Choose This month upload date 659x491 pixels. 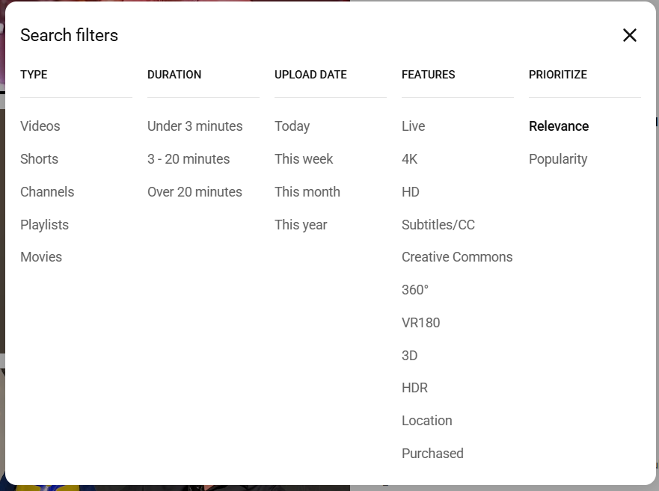pyautogui.click(x=307, y=192)
